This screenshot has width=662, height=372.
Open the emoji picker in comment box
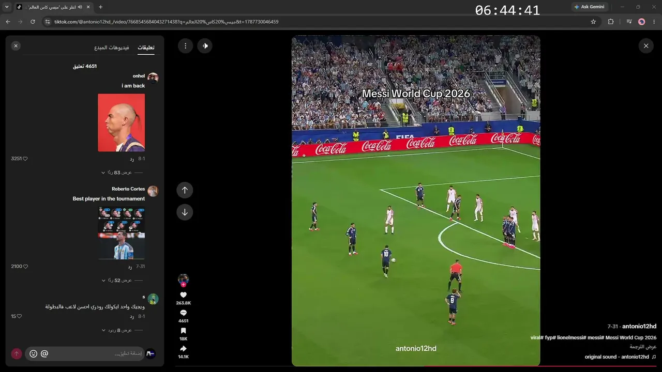pyautogui.click(x=34, y=354)
